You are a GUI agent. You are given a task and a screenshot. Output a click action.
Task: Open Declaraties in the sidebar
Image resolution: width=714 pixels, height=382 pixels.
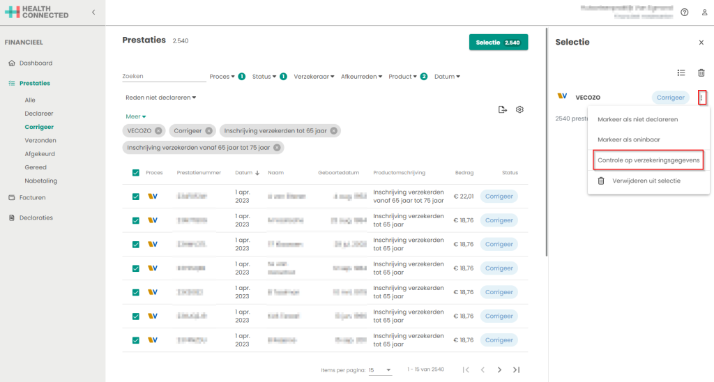pos(36,217)
